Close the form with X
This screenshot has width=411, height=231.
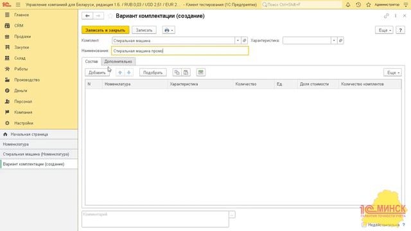click(405, 16)
